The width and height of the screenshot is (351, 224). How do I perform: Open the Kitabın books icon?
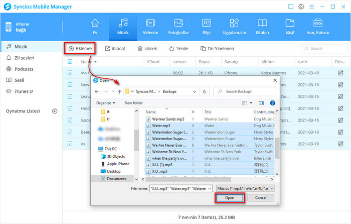(x=262, y=27)
